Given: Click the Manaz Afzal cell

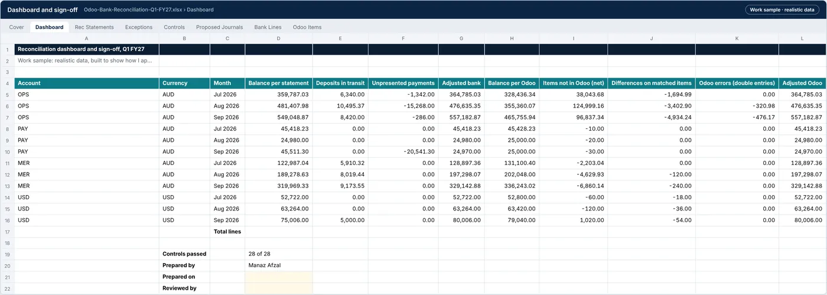Looking at the screenshot, I should [x=279, y=265].
